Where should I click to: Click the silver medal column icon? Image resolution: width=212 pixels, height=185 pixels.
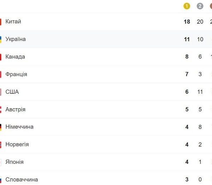[200, 6]
